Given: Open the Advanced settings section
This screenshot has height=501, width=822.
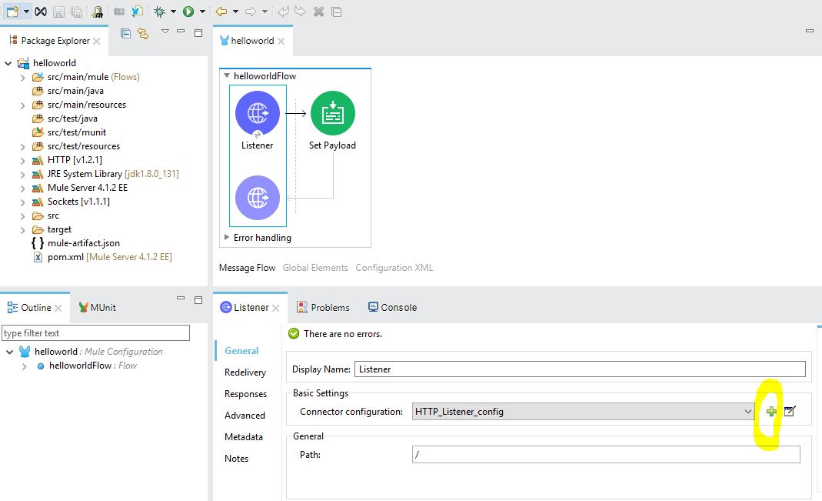Looking at the screenshot, I should click(245, 415).
